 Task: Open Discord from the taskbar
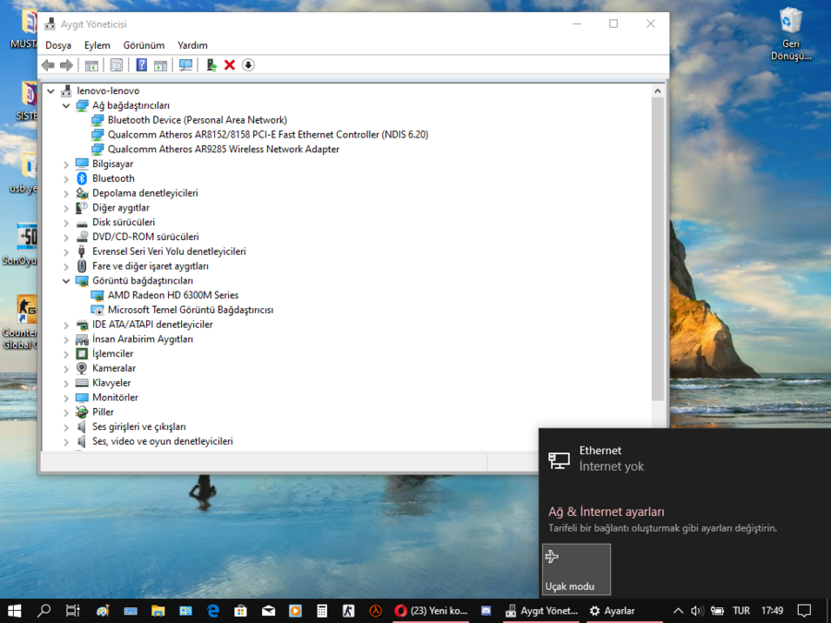point(486,611)
